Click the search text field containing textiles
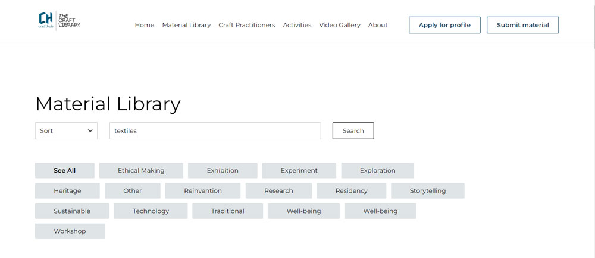The width and height of the screenshot is (595, 258). pos(215,131)
